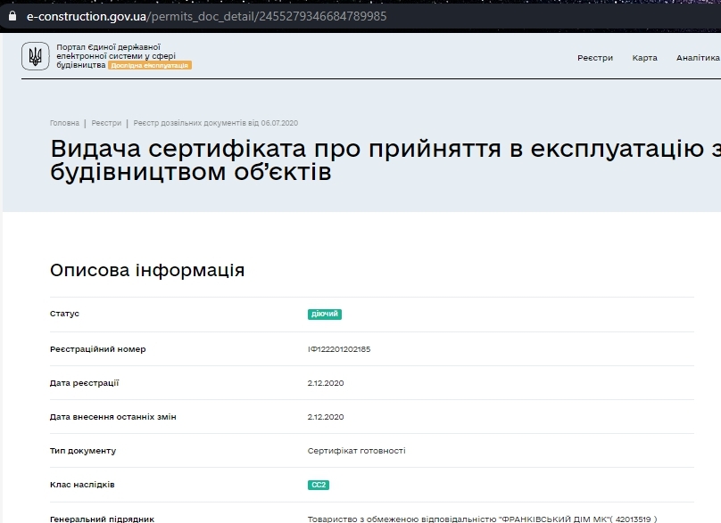Click the 'Дата внесення останніх змін' label
The height and width of the screenshot is (523, 721).
(x=113, y=417)
